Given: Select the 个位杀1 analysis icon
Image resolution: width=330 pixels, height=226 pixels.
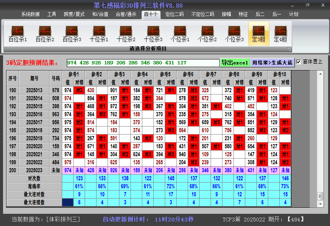Looking at the screenshot, I should [180, 34].
